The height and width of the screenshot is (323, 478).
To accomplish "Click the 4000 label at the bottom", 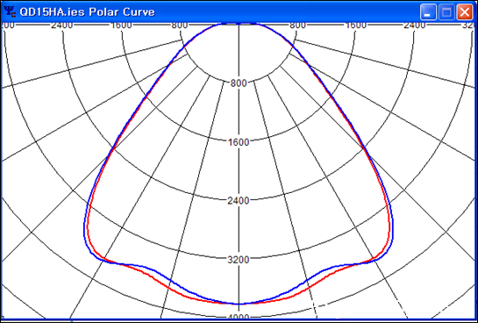I will (x=239, y=317).
